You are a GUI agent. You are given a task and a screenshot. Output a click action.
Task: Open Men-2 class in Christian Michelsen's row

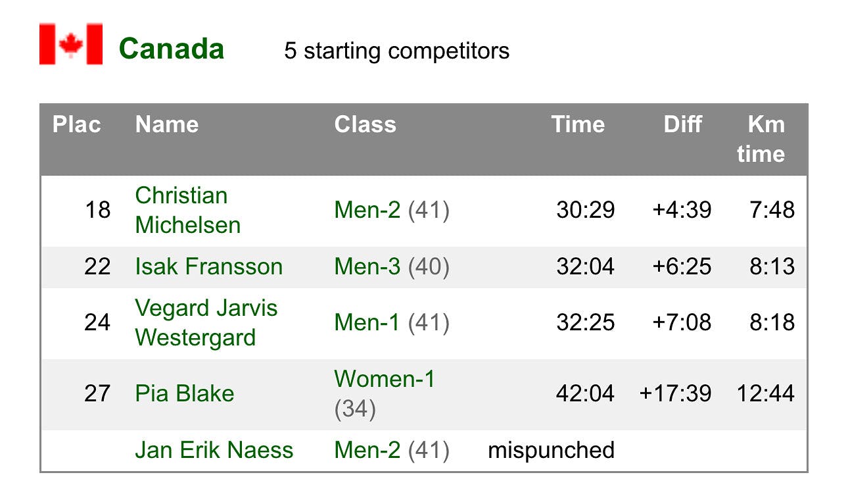367,210
